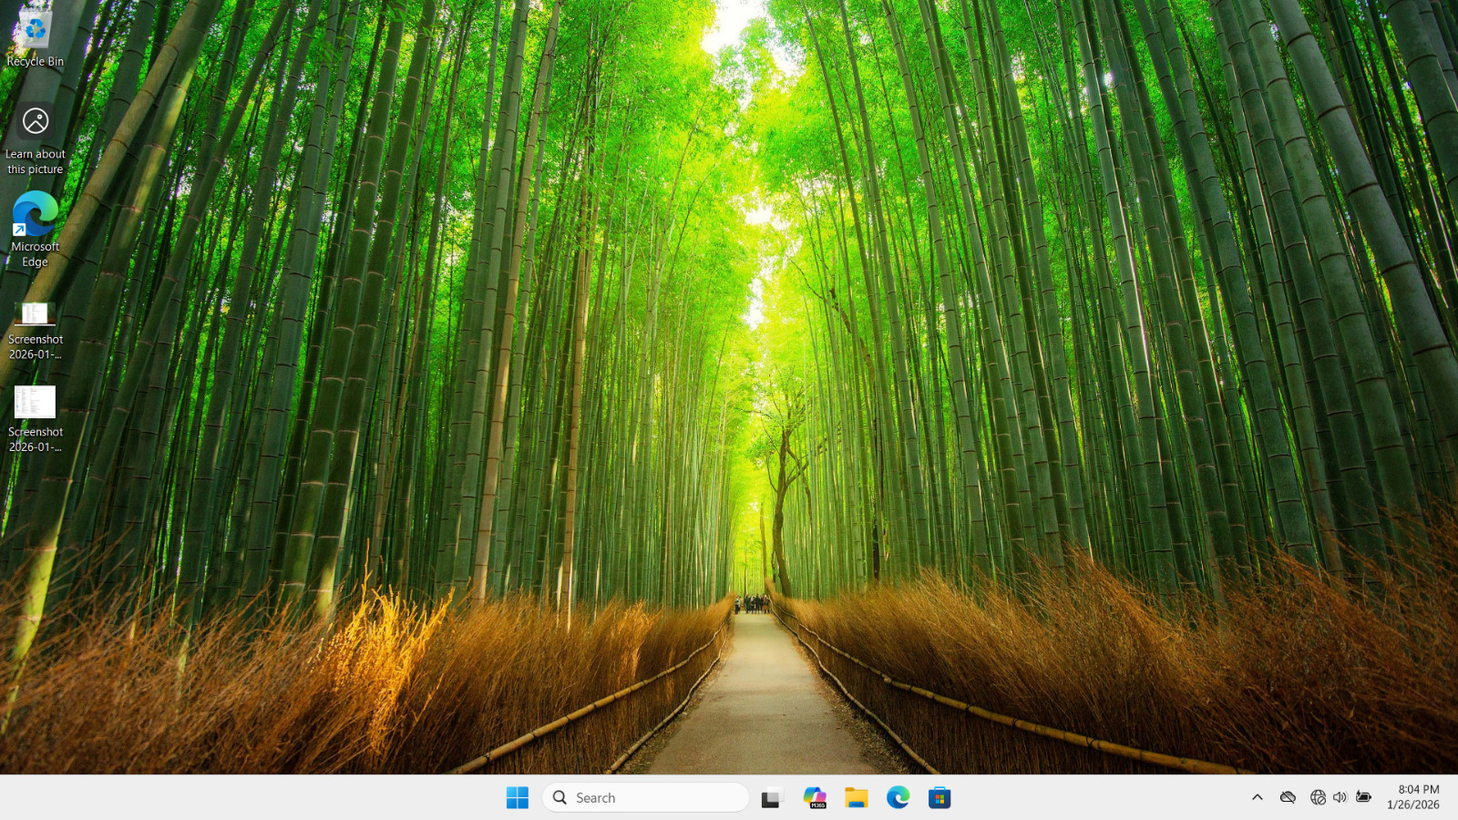1458x820 pixels.
Task: Launch Microsoft Edge from the taskbar
Action: [898, 797]
